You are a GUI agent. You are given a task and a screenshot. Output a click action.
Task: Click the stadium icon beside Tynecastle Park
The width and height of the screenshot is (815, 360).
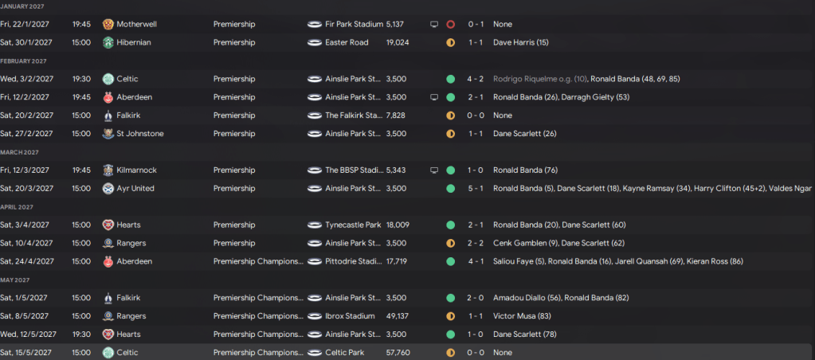[314, 225]
